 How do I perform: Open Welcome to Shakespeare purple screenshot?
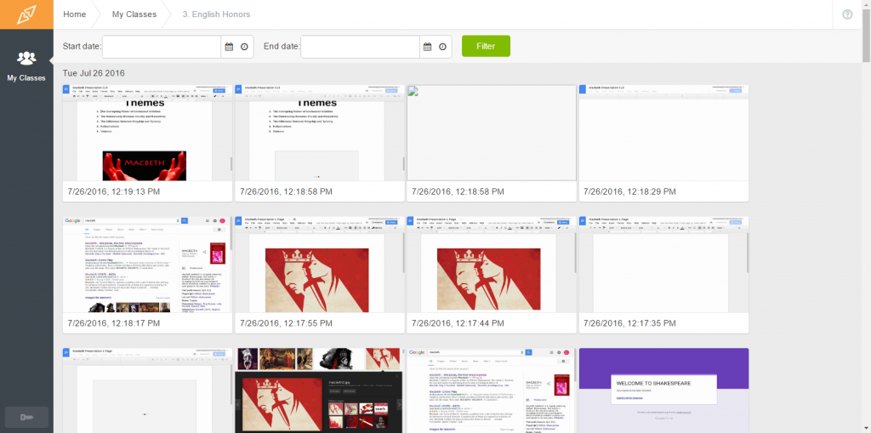click(x=663, y=390)
